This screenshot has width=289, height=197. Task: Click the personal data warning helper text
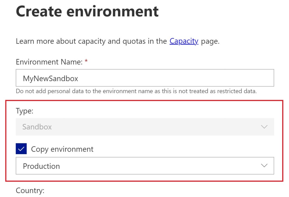click(136, 91)
